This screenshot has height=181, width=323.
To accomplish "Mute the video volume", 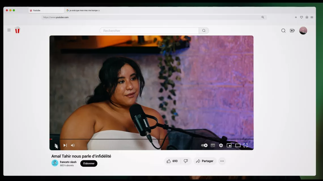I will click(x=73, y=145).
